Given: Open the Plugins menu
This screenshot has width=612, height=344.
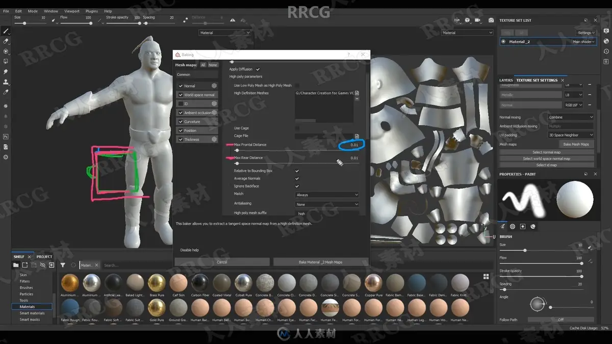Looking at the screenshot, I should click(92, 11).
